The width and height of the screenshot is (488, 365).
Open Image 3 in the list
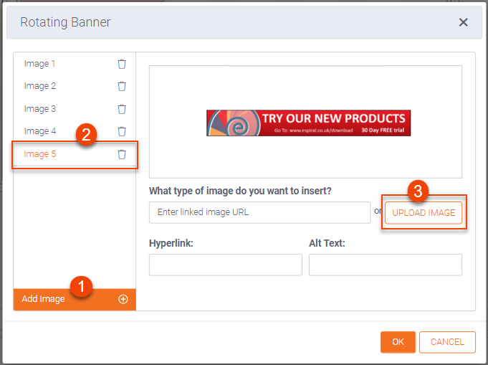[x=40, y=109]
